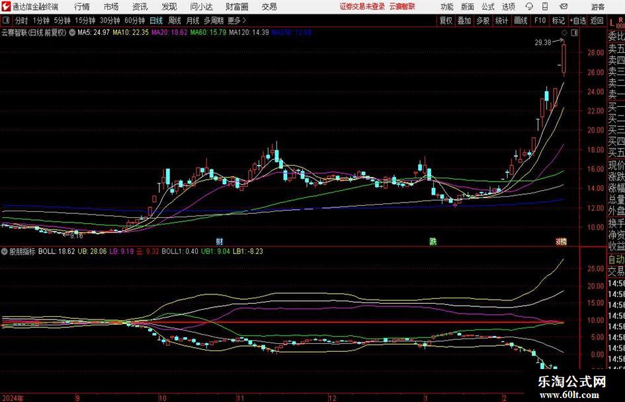Image resolution: width=625 pixels, height=402 pixels.
Task: Select the 月线 monthly period
Action: click(192, 20)
